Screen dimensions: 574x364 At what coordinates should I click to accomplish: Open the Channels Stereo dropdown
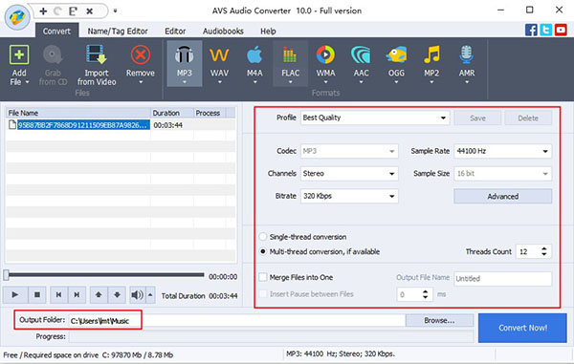pos(349,174)
